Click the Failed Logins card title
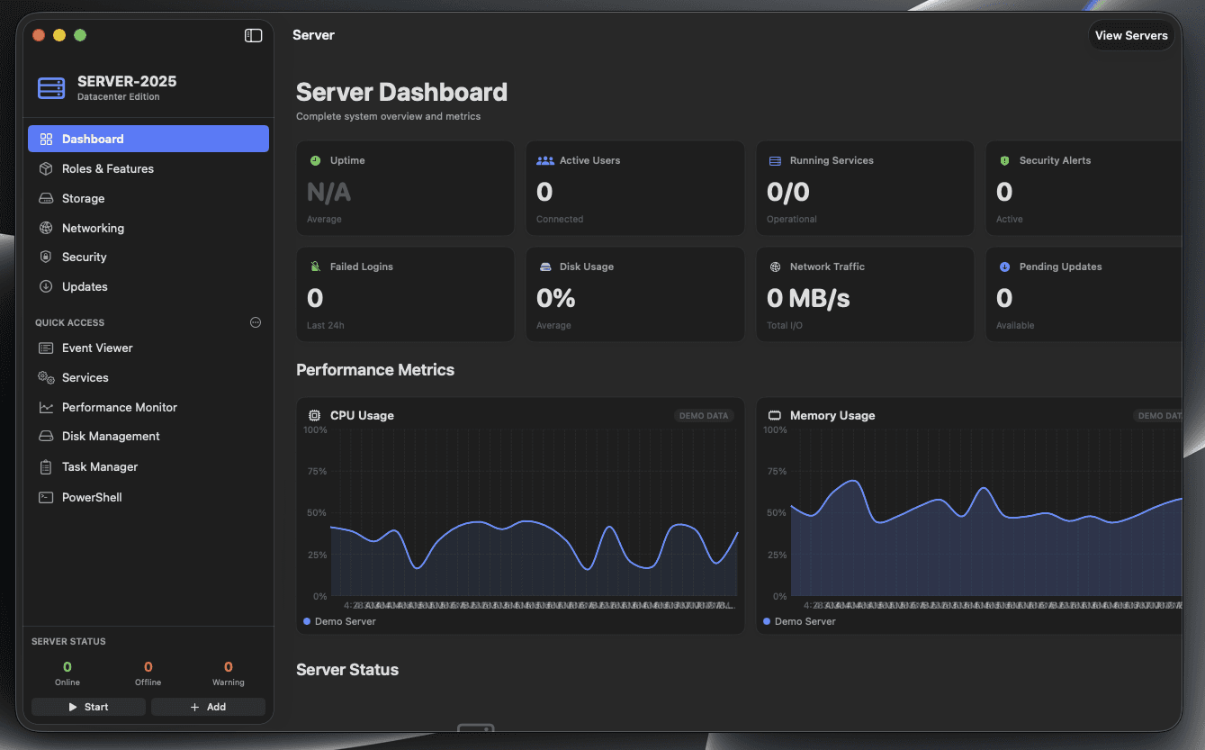 [x=362, y=267]
